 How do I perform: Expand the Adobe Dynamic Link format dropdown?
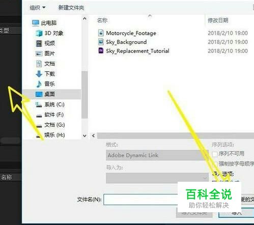coord(157,155)
